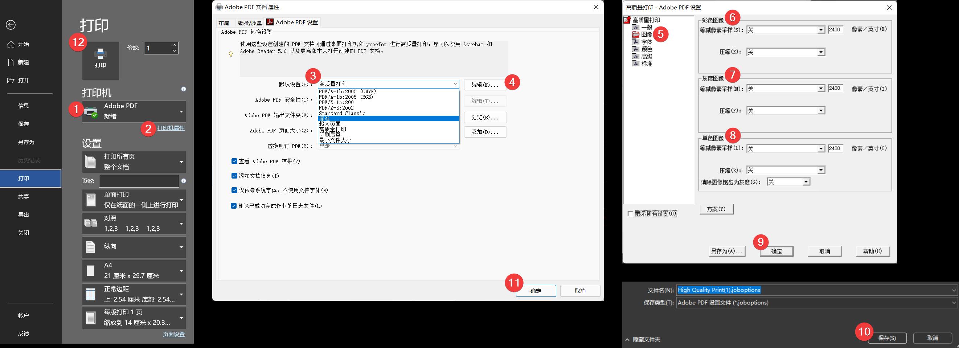
Task: Open the 单面打印 dropdown
Action: [x=134, y=200]
